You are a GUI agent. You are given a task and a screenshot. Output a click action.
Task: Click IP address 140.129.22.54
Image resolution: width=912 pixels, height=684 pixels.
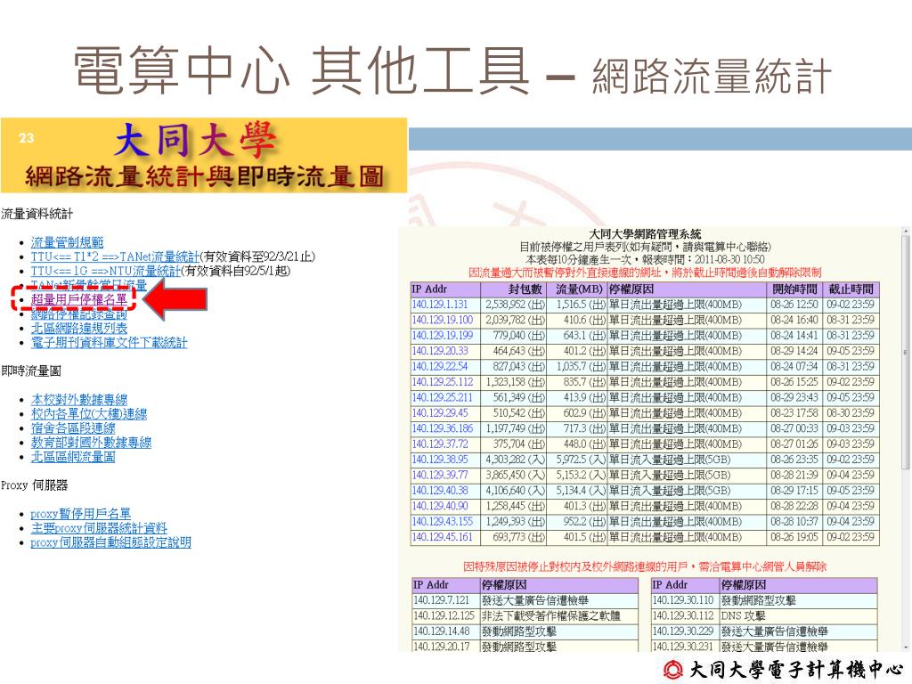pyautogui.click(x=439, y=366)
